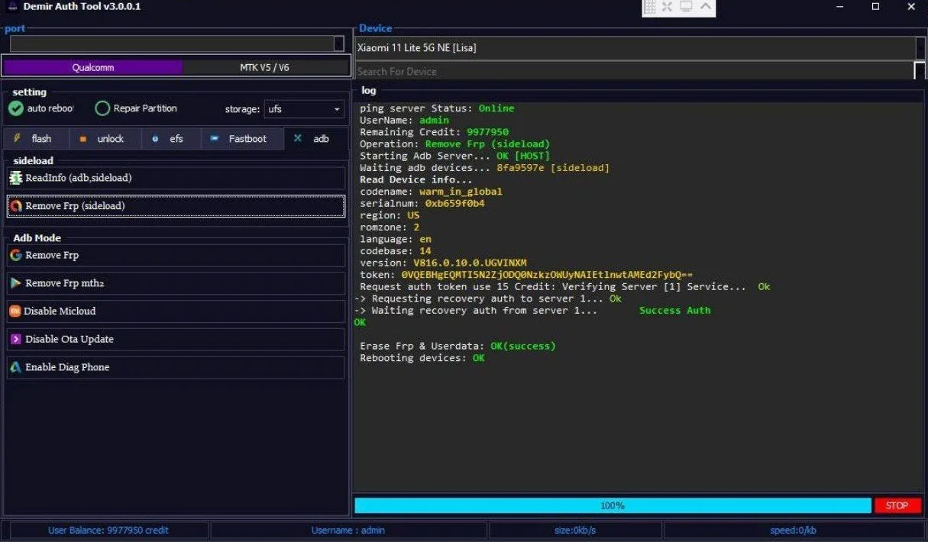Click the red STOP button
The width and height of the screenshot is (928, 542).
pyautogui.click(x=897, y=505)
